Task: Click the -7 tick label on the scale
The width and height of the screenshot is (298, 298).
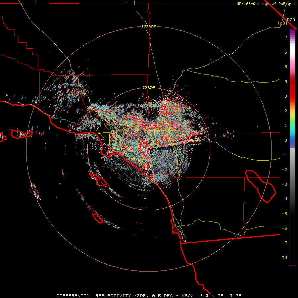Action: point(284,243)
